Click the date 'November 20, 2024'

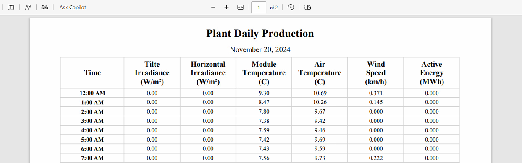[260, 49]
